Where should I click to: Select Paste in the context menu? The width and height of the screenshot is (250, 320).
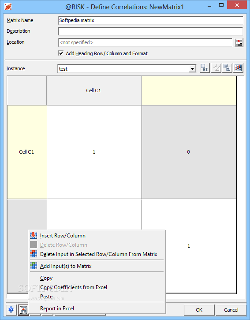coord(97,296)
